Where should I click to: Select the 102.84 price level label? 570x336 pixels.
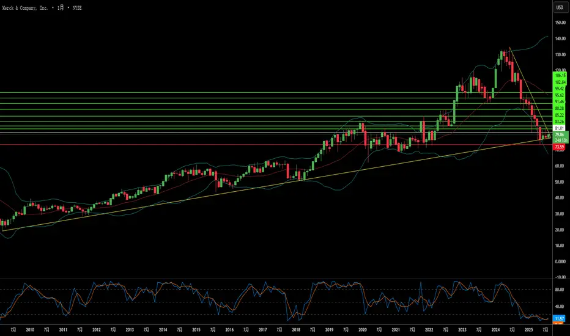click(x=558, y=82)
